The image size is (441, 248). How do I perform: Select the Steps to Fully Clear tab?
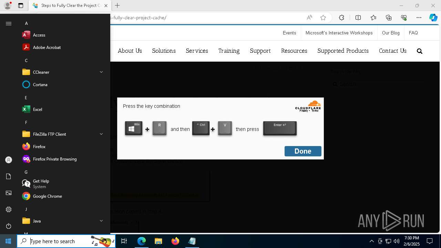(x=70, y=6)
